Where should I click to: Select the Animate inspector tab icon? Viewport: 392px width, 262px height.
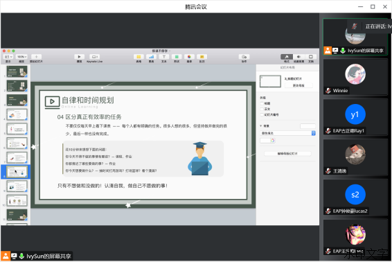tap(299, 57)
